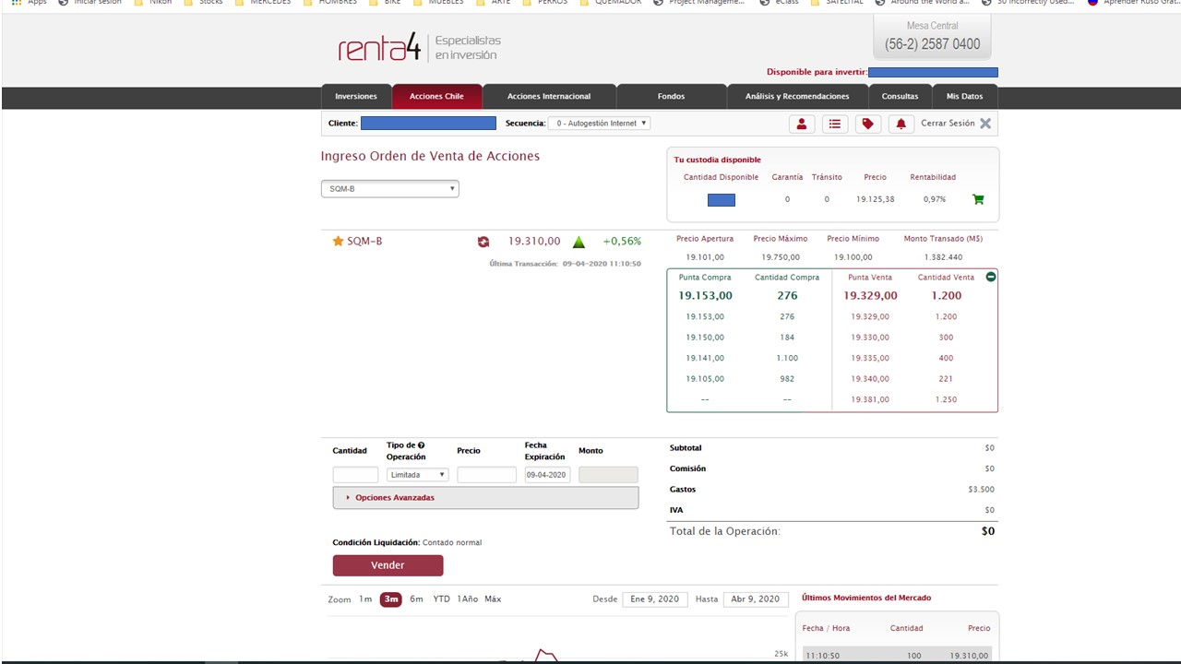Click the SQM-B ticker name

tap(364, 242)
